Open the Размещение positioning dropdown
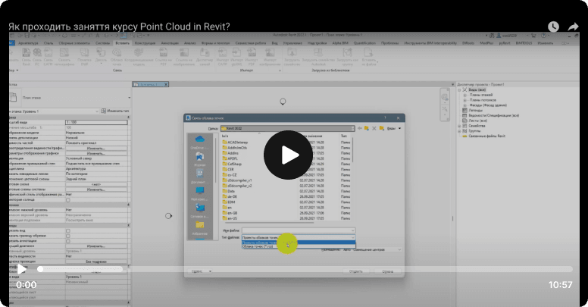Screen dimensions: 588x307 coord(371,249)
